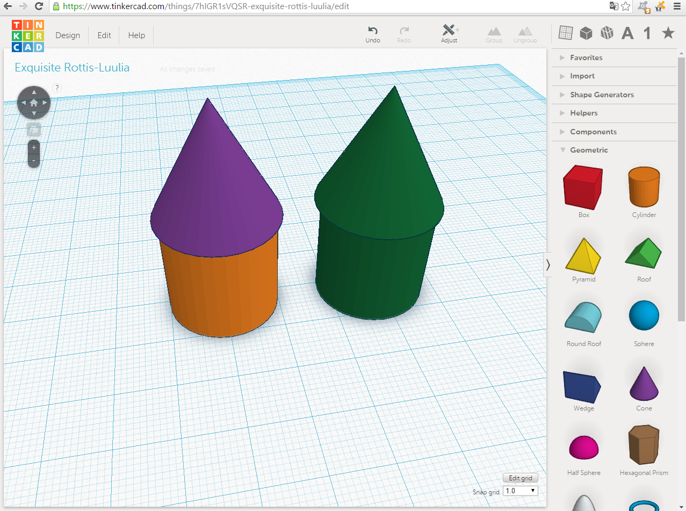Click the Workplane grid icon

pos(565,33)
